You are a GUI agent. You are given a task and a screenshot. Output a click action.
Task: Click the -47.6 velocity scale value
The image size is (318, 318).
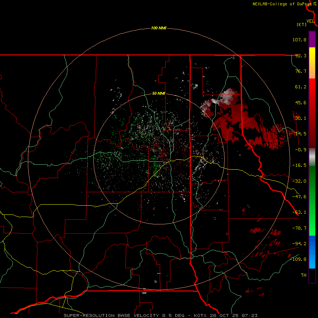[x=299, y=197]
